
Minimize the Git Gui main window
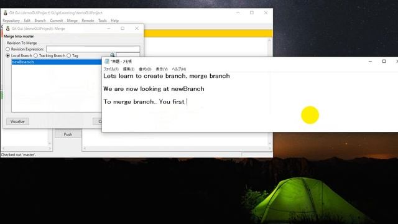(238, 12)
